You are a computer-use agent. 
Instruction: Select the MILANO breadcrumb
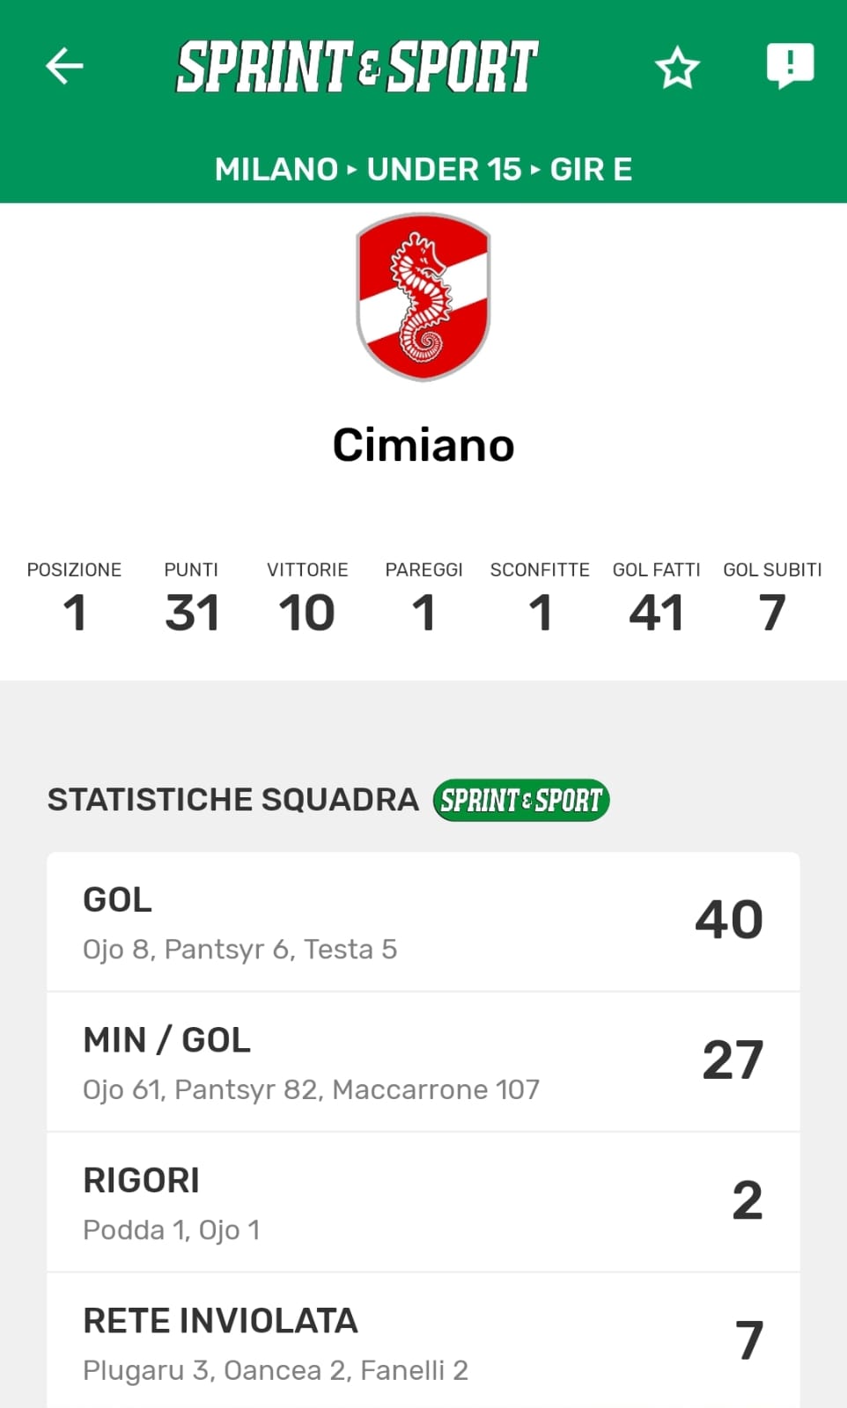[276, 169]
